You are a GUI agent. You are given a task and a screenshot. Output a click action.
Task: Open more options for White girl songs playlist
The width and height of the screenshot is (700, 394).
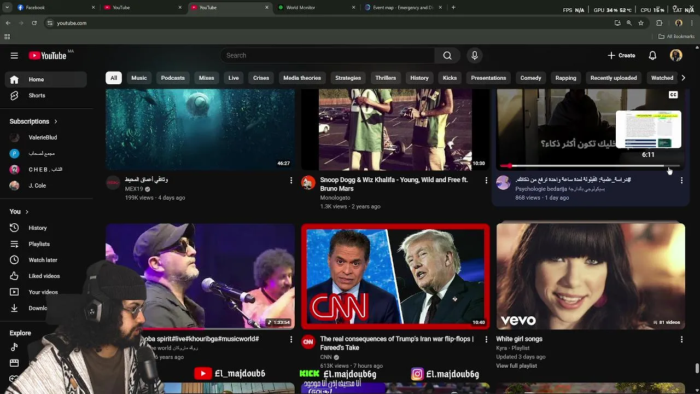tap(681, 339)
